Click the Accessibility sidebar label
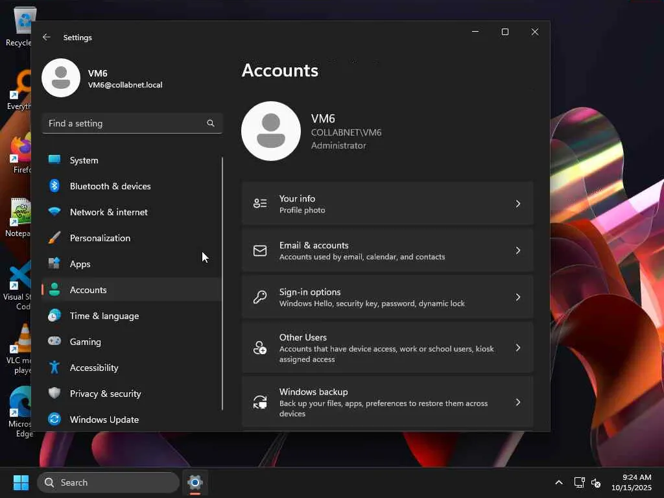This screenshot has width=664, height=498. tap(94, 368)
